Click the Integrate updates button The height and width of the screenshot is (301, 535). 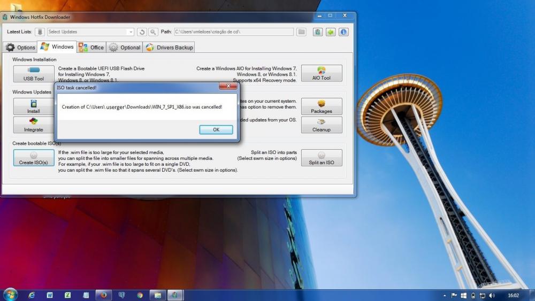(x=34, y=125)
